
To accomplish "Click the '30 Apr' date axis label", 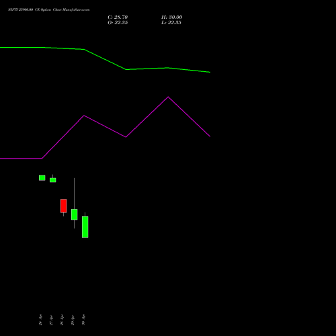I will [x=83, y=319].
